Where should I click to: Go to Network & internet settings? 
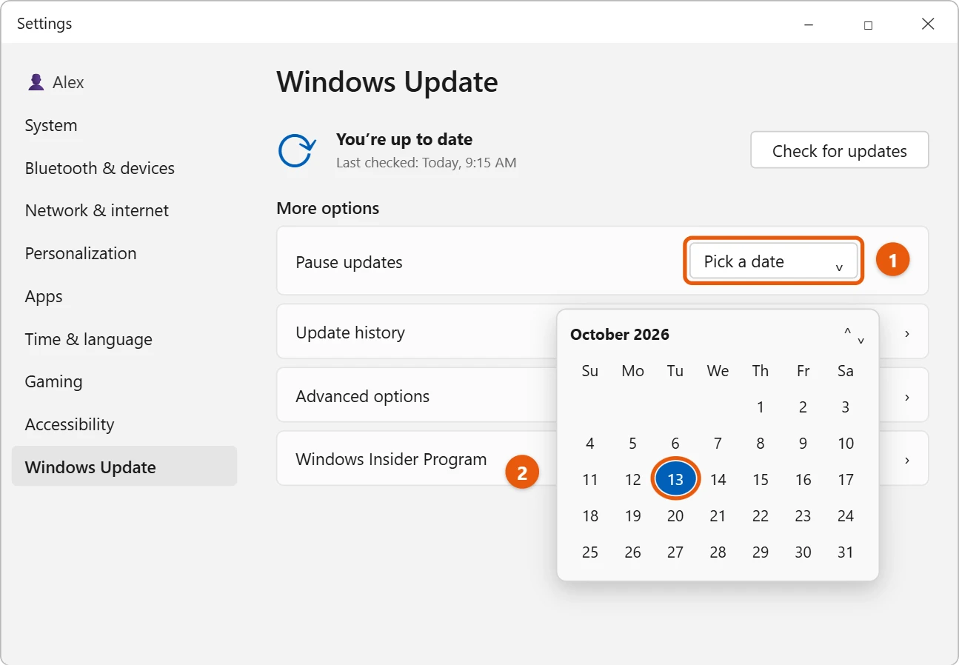pyautogui.click(x=124, y=211)
